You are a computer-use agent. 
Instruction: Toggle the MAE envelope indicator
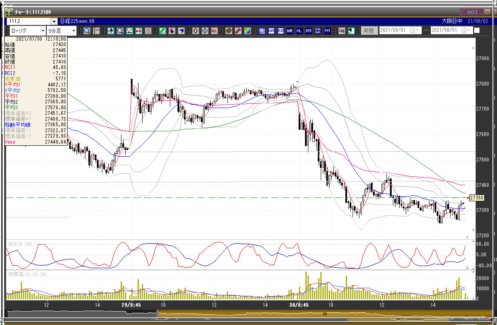(x=290, y=31)
